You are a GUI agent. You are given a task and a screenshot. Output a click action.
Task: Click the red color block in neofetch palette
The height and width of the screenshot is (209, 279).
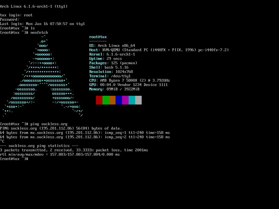99,100
